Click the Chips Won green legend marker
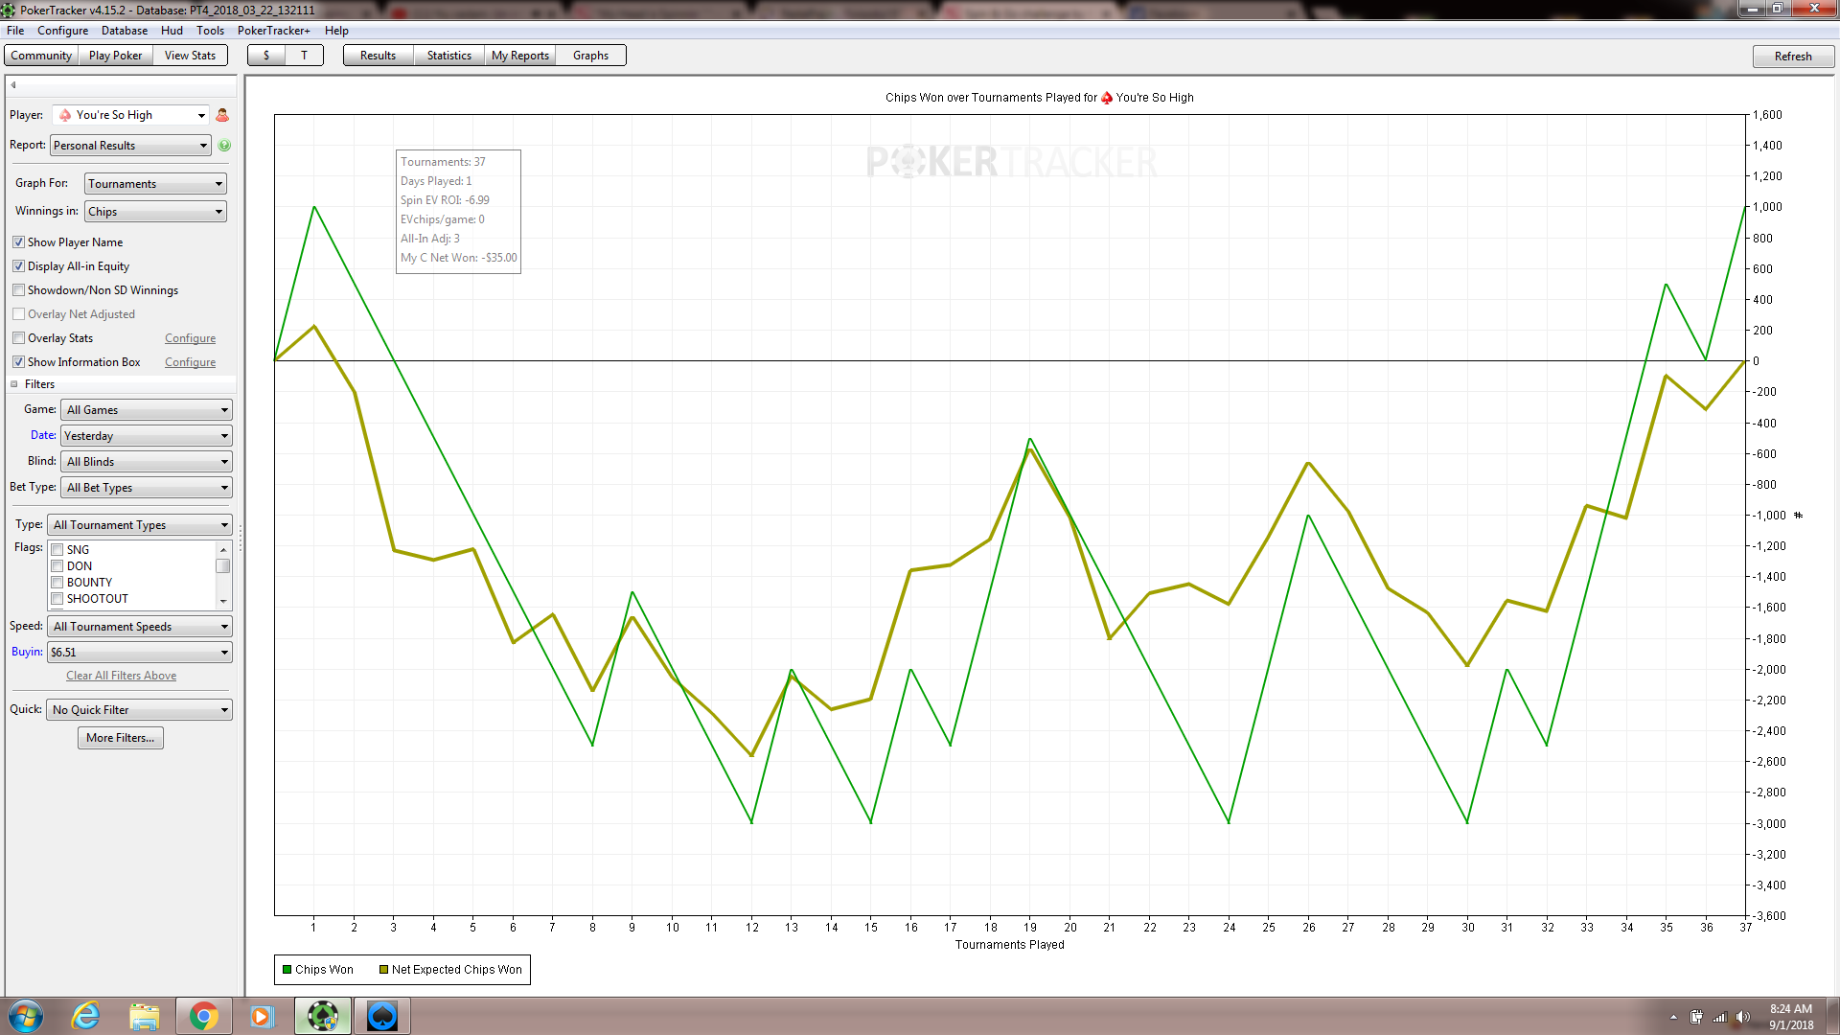This screenshot has width=1840, height=1035. pyautogui.click(x=287, y=970)
